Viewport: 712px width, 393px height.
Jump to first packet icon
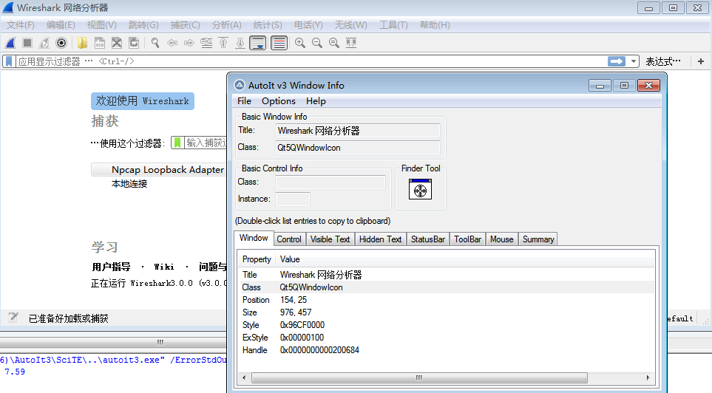223,43
